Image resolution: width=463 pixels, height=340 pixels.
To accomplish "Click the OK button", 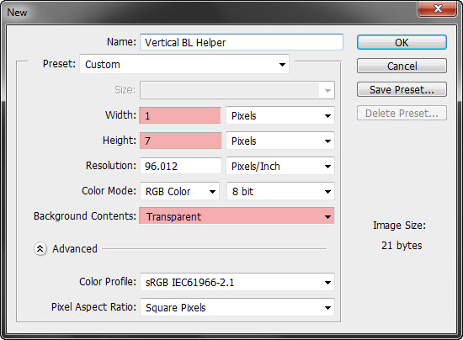I will tap(402, 42).
